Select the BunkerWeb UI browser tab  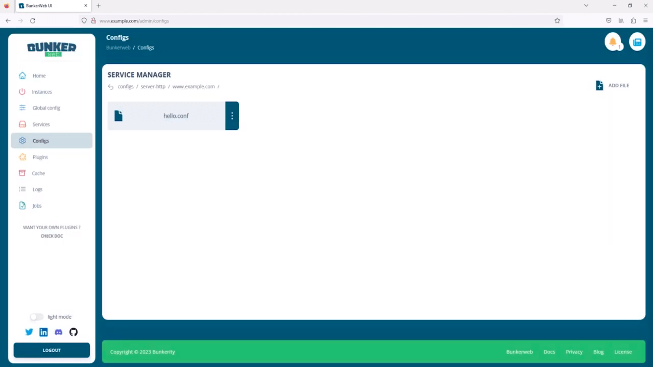(53, 6)
